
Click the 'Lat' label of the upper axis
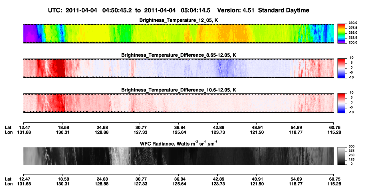8,127
